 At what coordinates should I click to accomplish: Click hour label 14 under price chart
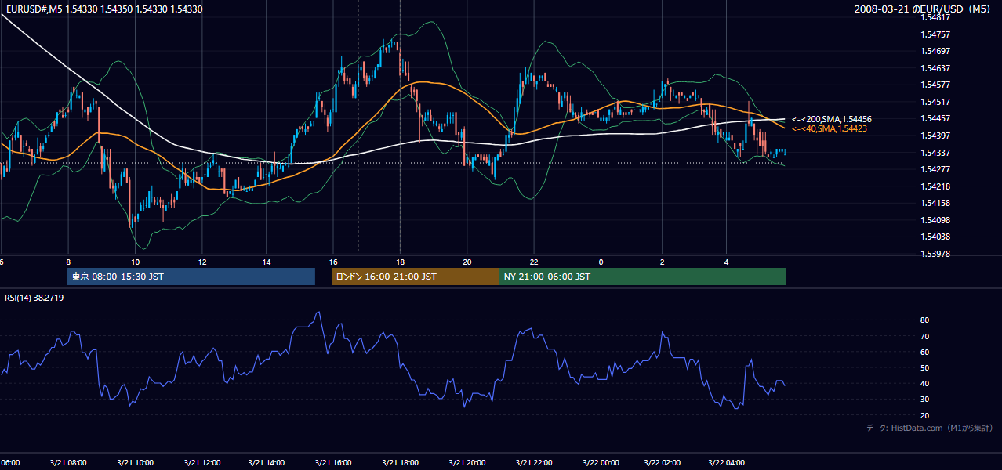[267, 262]
